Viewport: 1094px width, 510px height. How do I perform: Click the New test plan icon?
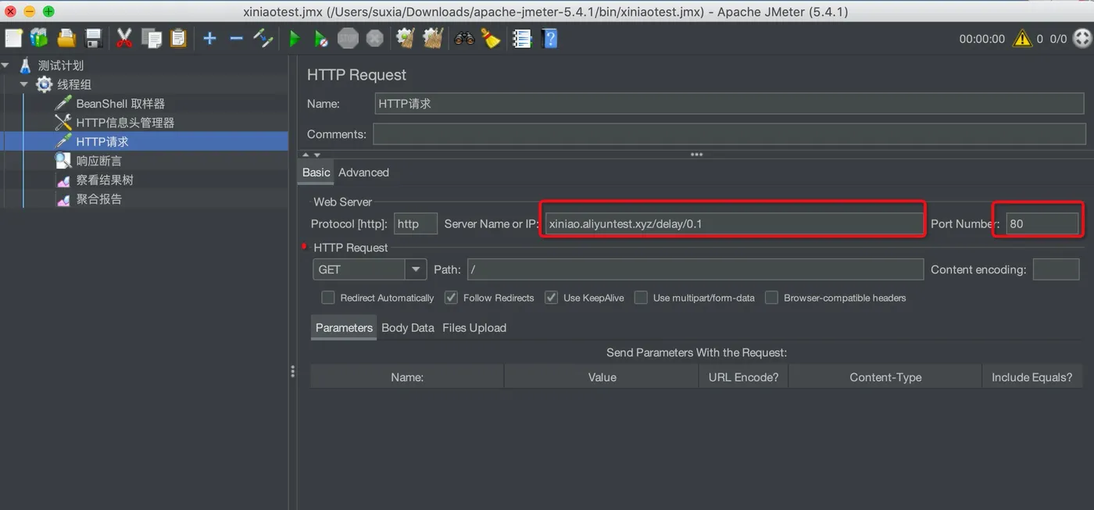click(x=13, y=37)
